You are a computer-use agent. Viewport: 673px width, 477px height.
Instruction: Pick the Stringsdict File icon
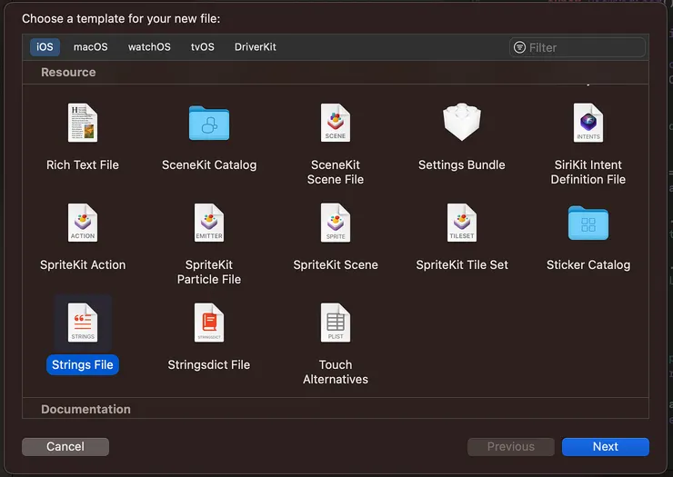(x=209, y=323)
